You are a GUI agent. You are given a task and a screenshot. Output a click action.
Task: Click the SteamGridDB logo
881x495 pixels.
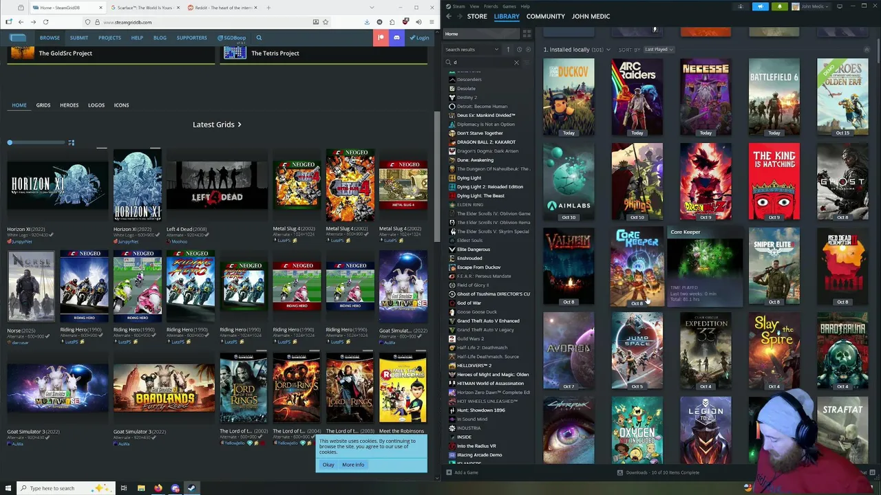point(18,38)
